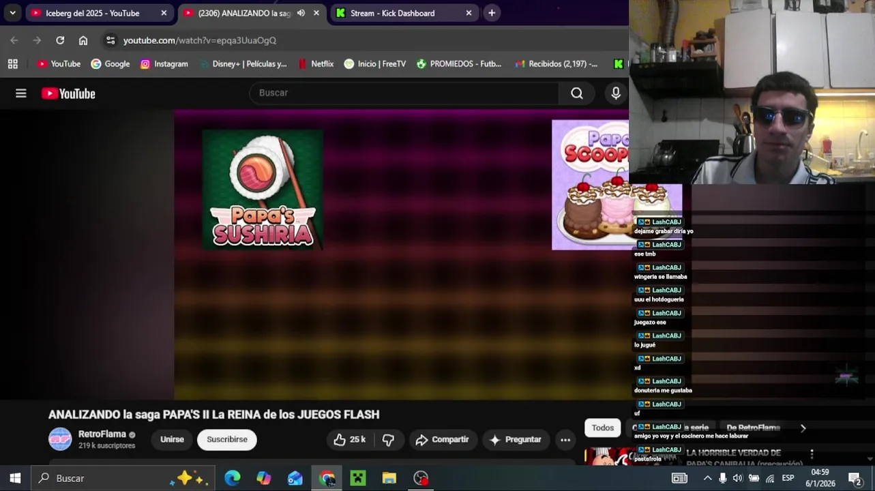875x491 pixels.
Task: Subscribe using the Suscribirse button
Action: 227,440
